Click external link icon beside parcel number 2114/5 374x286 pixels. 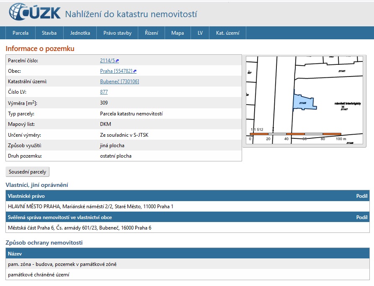tap(118, 61)
